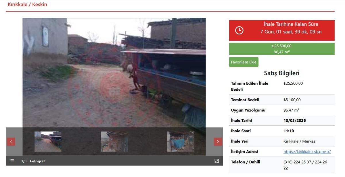Open fullscreen view of the photo
Image resolution: width=345 pixels, height=177 pixels.
pos(217,161)
